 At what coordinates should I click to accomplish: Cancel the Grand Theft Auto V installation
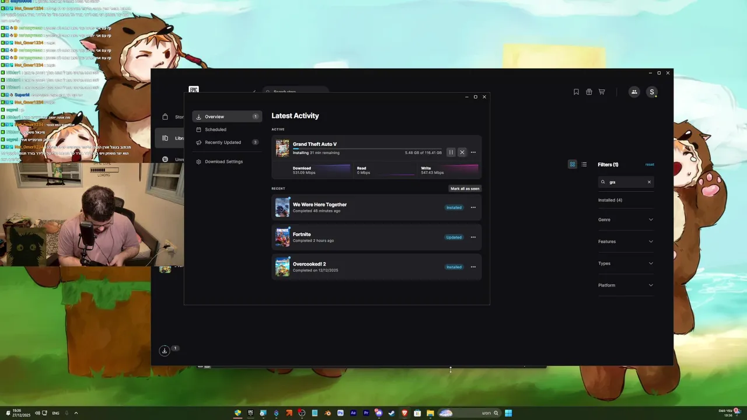tap(462, 152)
